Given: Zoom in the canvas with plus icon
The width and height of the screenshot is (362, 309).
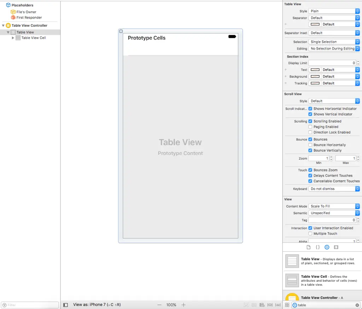Looking at the screenshot, I should tap(183, 305).
